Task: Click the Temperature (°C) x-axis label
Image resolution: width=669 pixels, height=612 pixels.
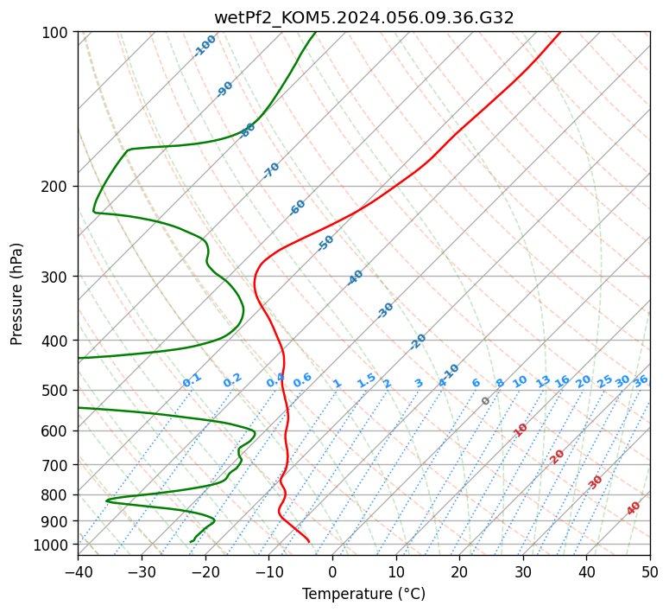Action: point(364,594)
